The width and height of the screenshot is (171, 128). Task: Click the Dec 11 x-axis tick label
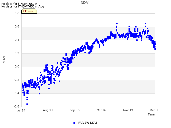click(x=155, y=110)
